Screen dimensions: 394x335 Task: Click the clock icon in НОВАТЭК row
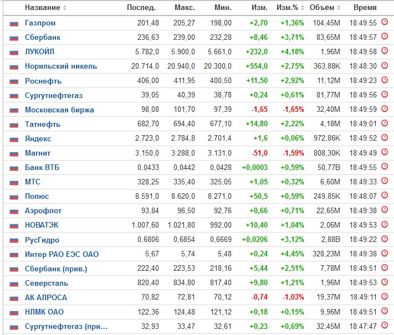[385, 224]
